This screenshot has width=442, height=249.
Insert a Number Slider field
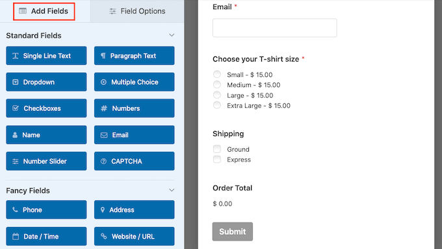[46, 161]
